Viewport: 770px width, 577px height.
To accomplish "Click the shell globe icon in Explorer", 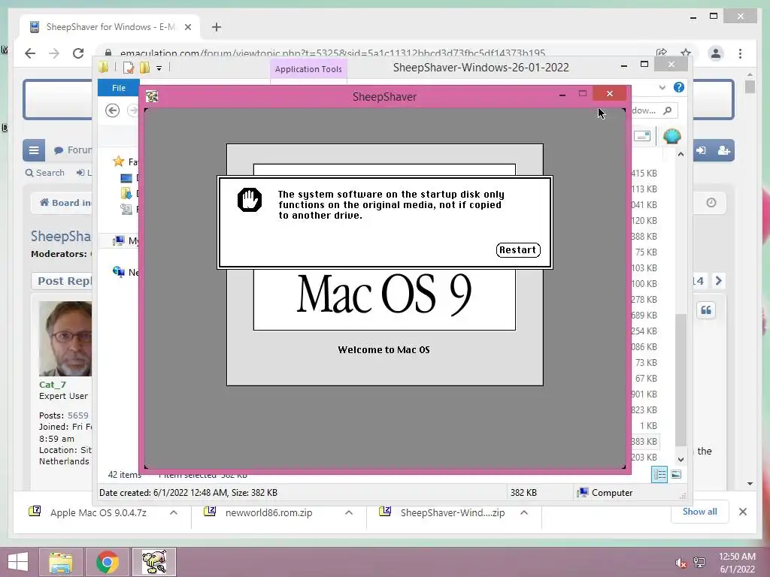I will 671,136.
